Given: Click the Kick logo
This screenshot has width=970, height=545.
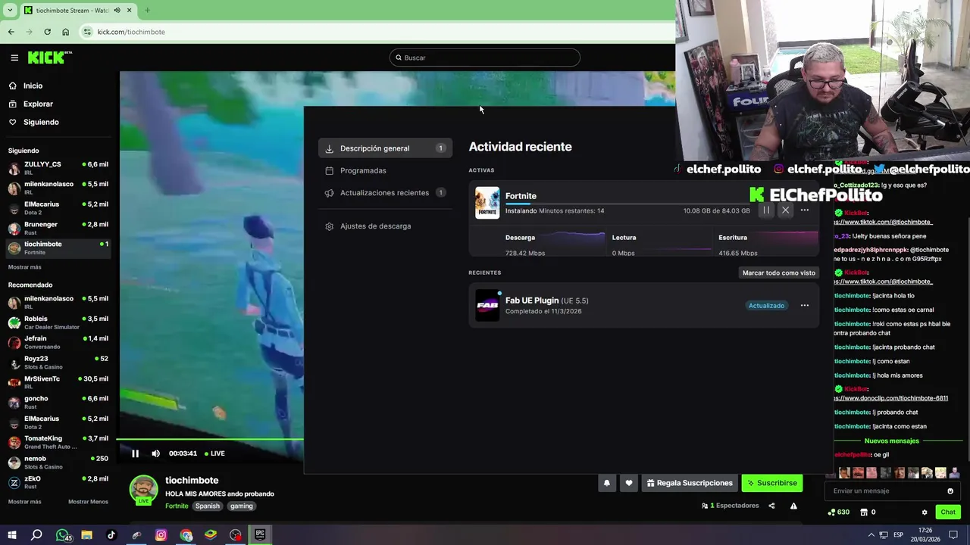Looking at the screenshot, I should pyautogui.click(x=50, y=58).
